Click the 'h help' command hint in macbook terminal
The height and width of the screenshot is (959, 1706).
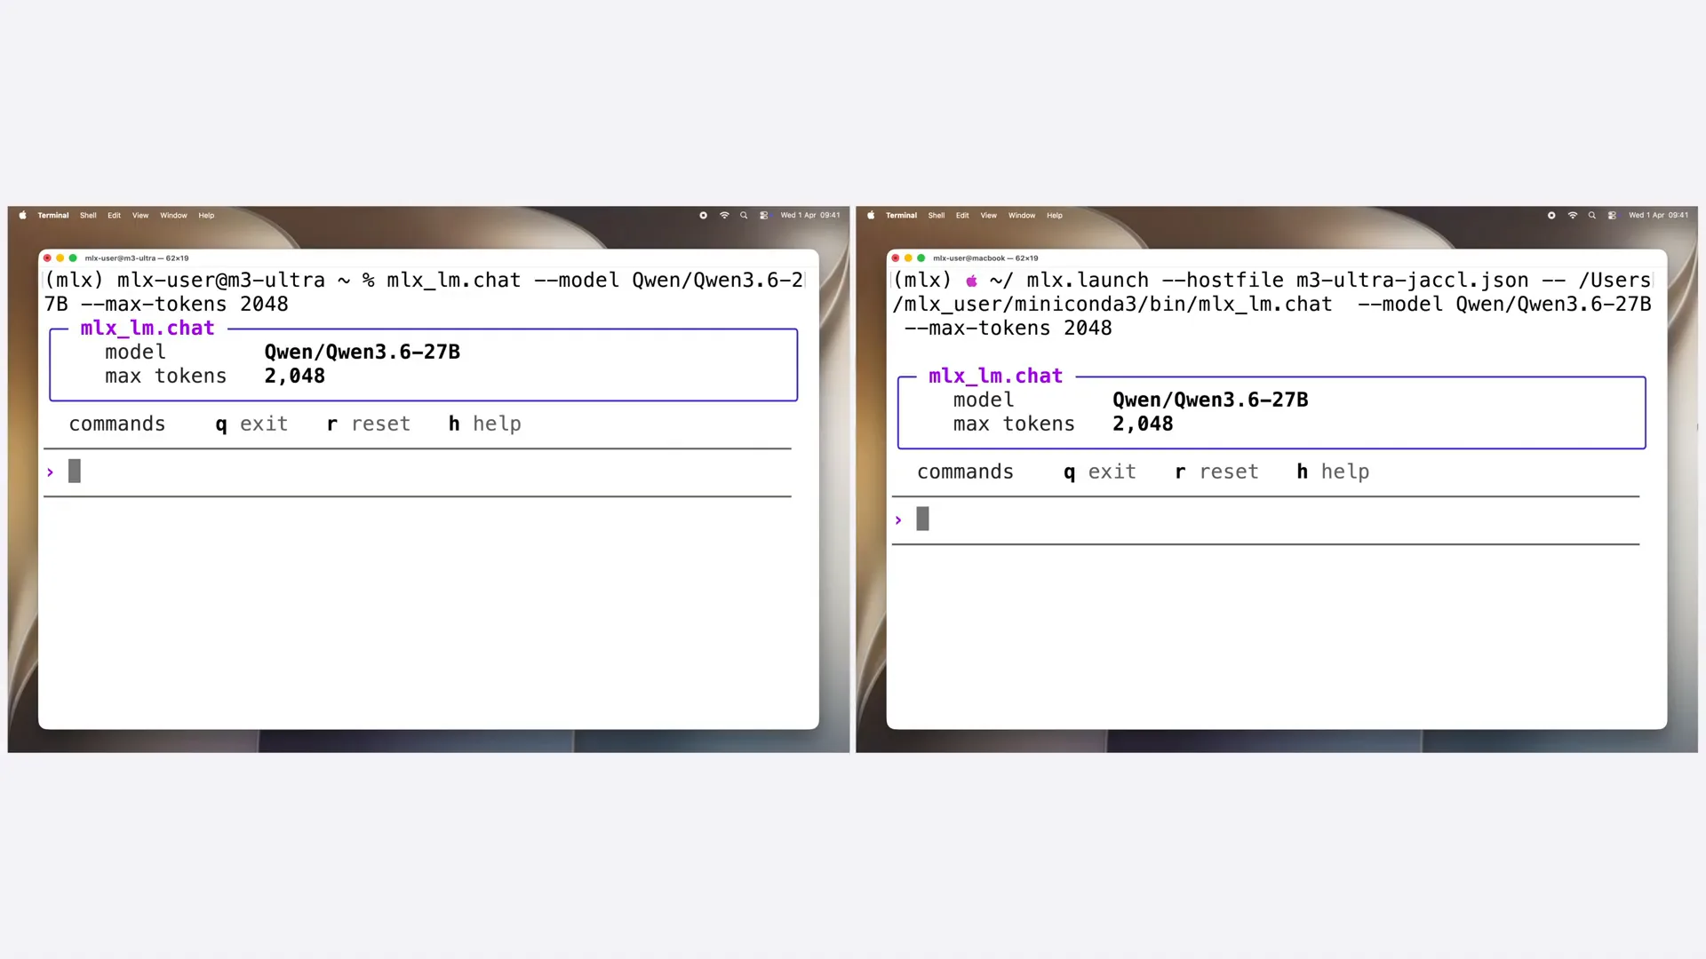pyautogui.click(x=1333, y=472)
